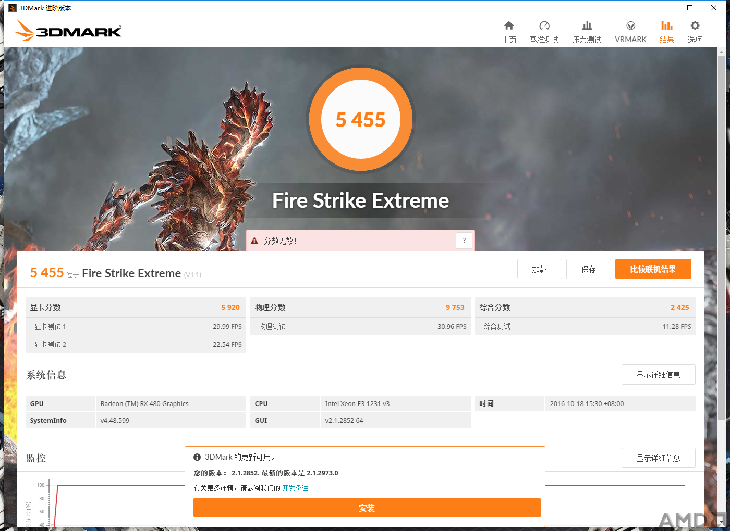The height and width of the screenshot is (531, 730).
Task: Click the 3DMark title bar app icon
Action: (13, 8)
